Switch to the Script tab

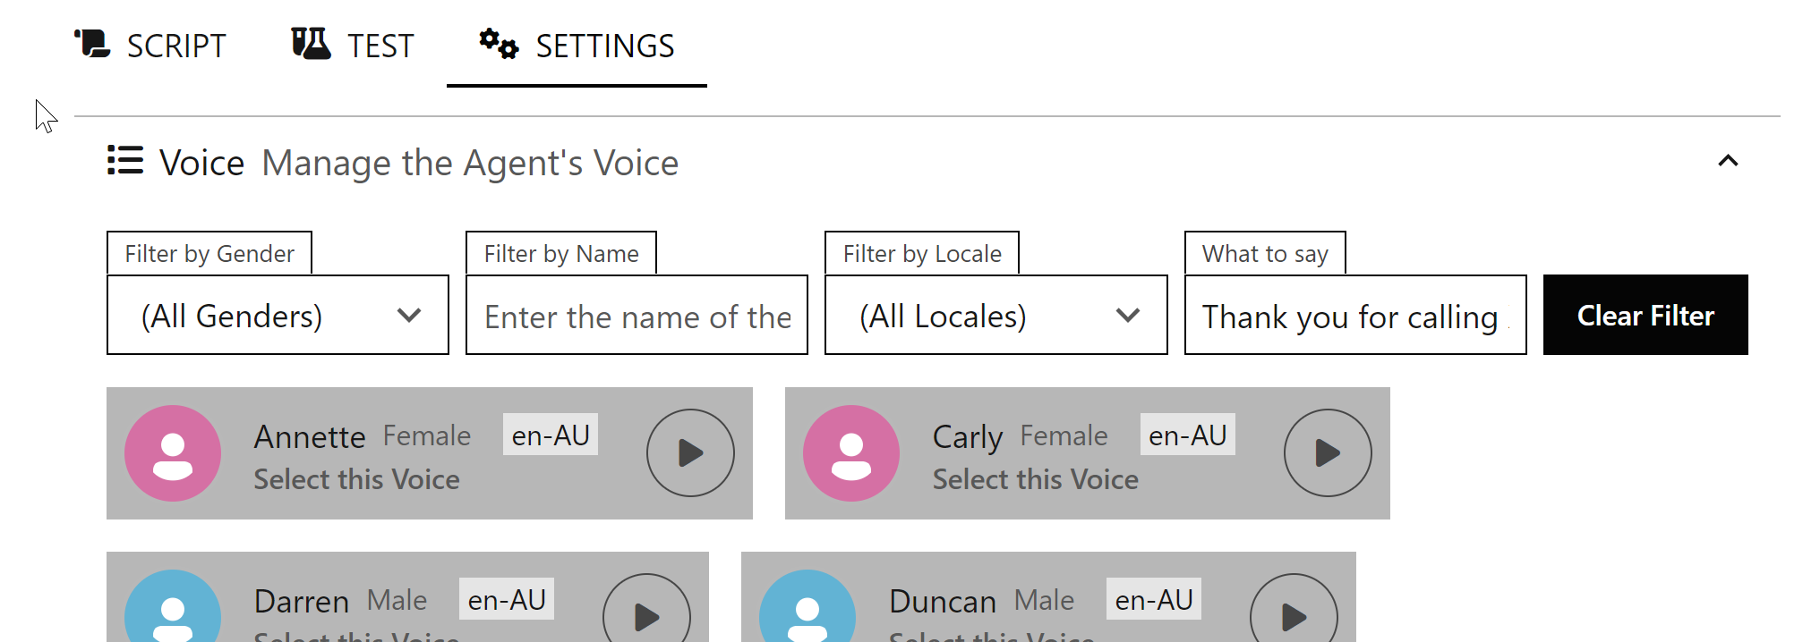coord(150,45)
